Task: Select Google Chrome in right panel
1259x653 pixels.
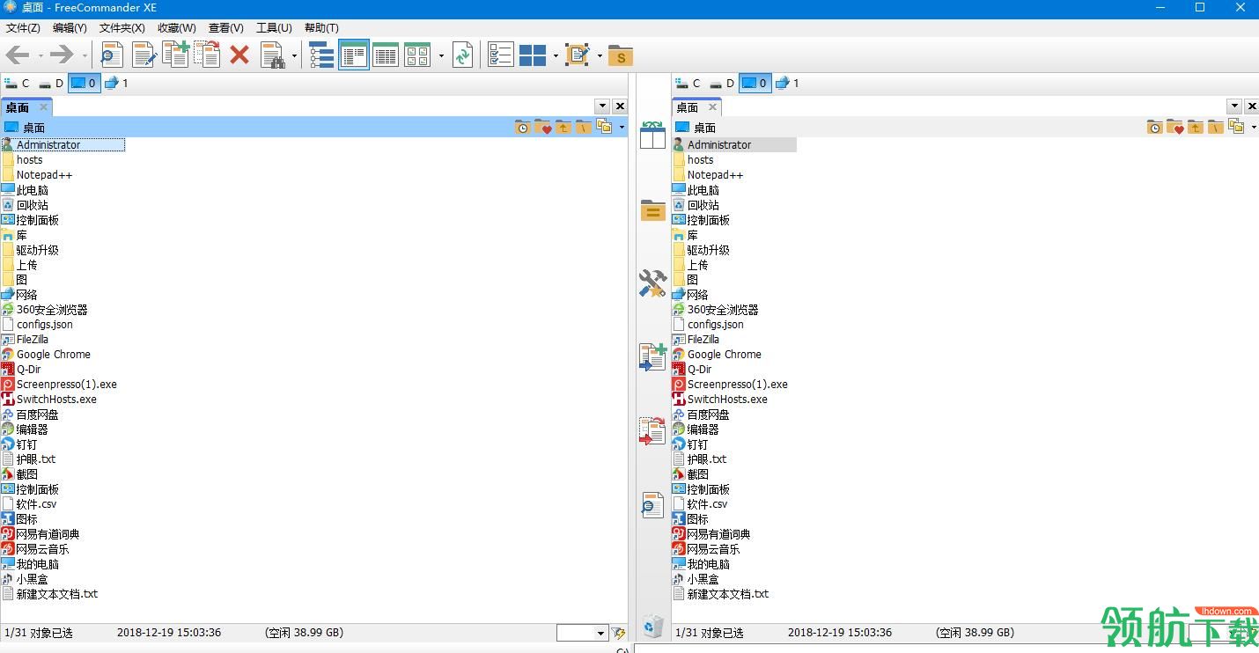Action: point(724,355)
